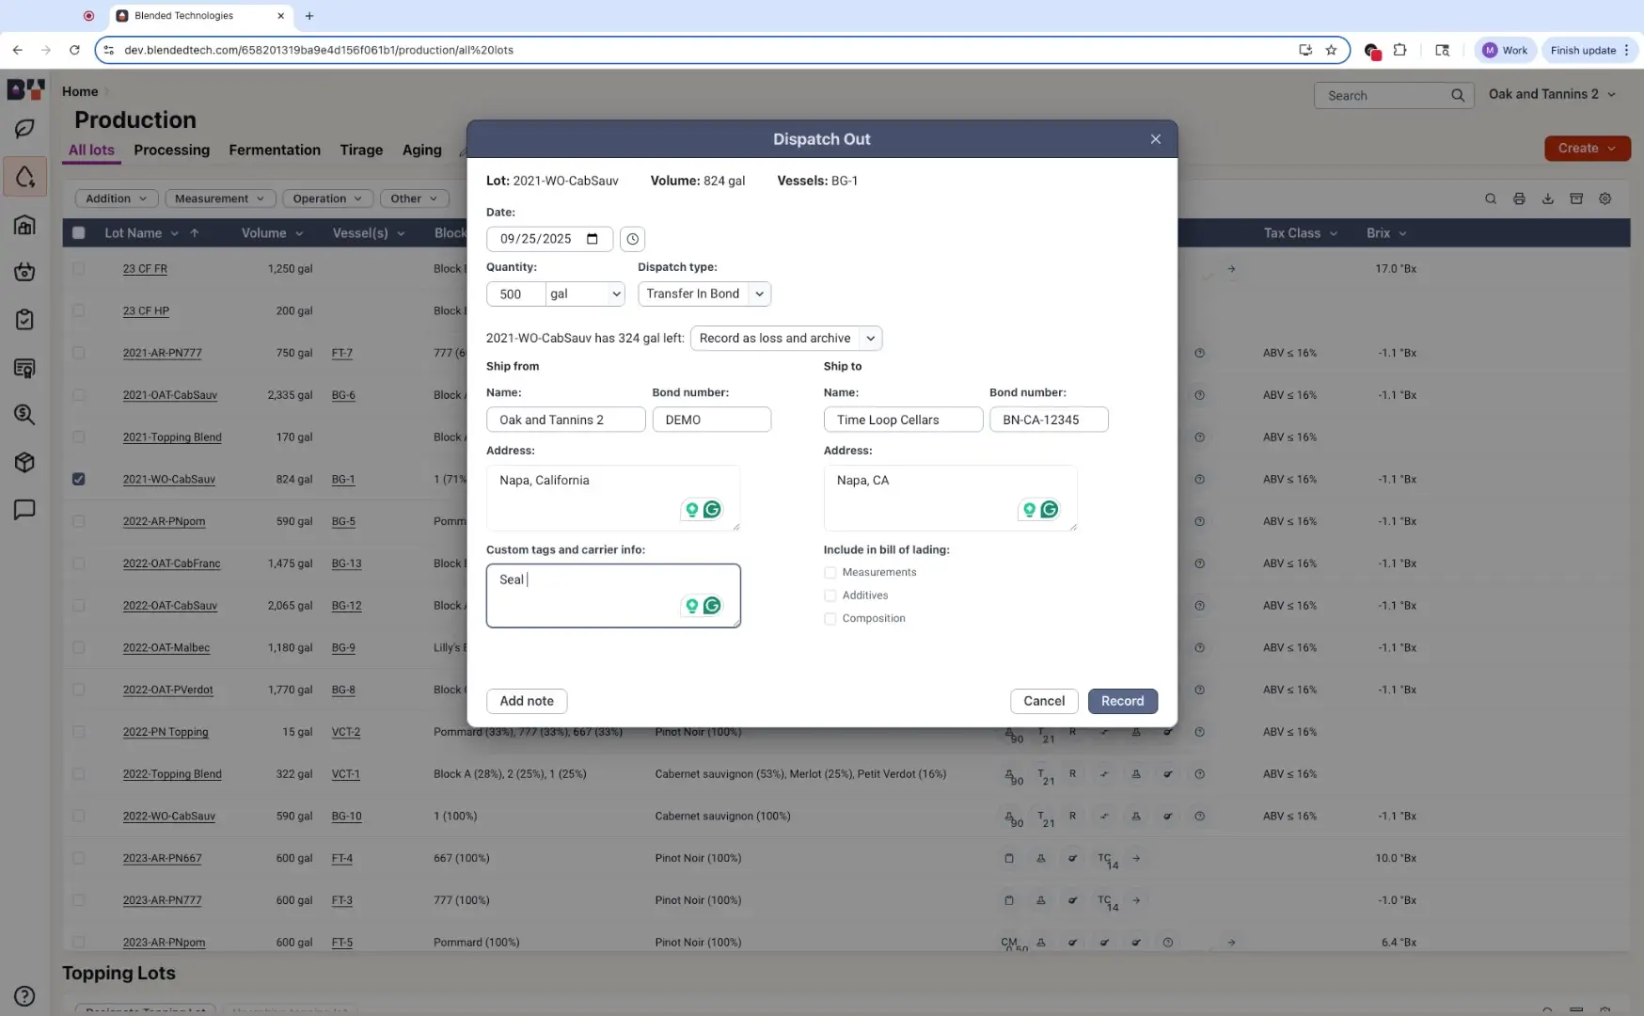Click the calendar picker icon in date field

tap(593, 239)
